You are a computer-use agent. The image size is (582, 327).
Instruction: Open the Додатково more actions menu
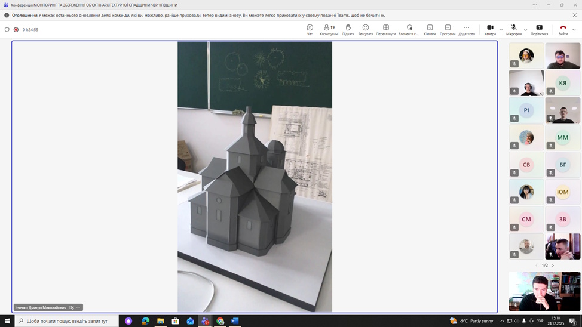pyautogui.click(x=467, y=29)
